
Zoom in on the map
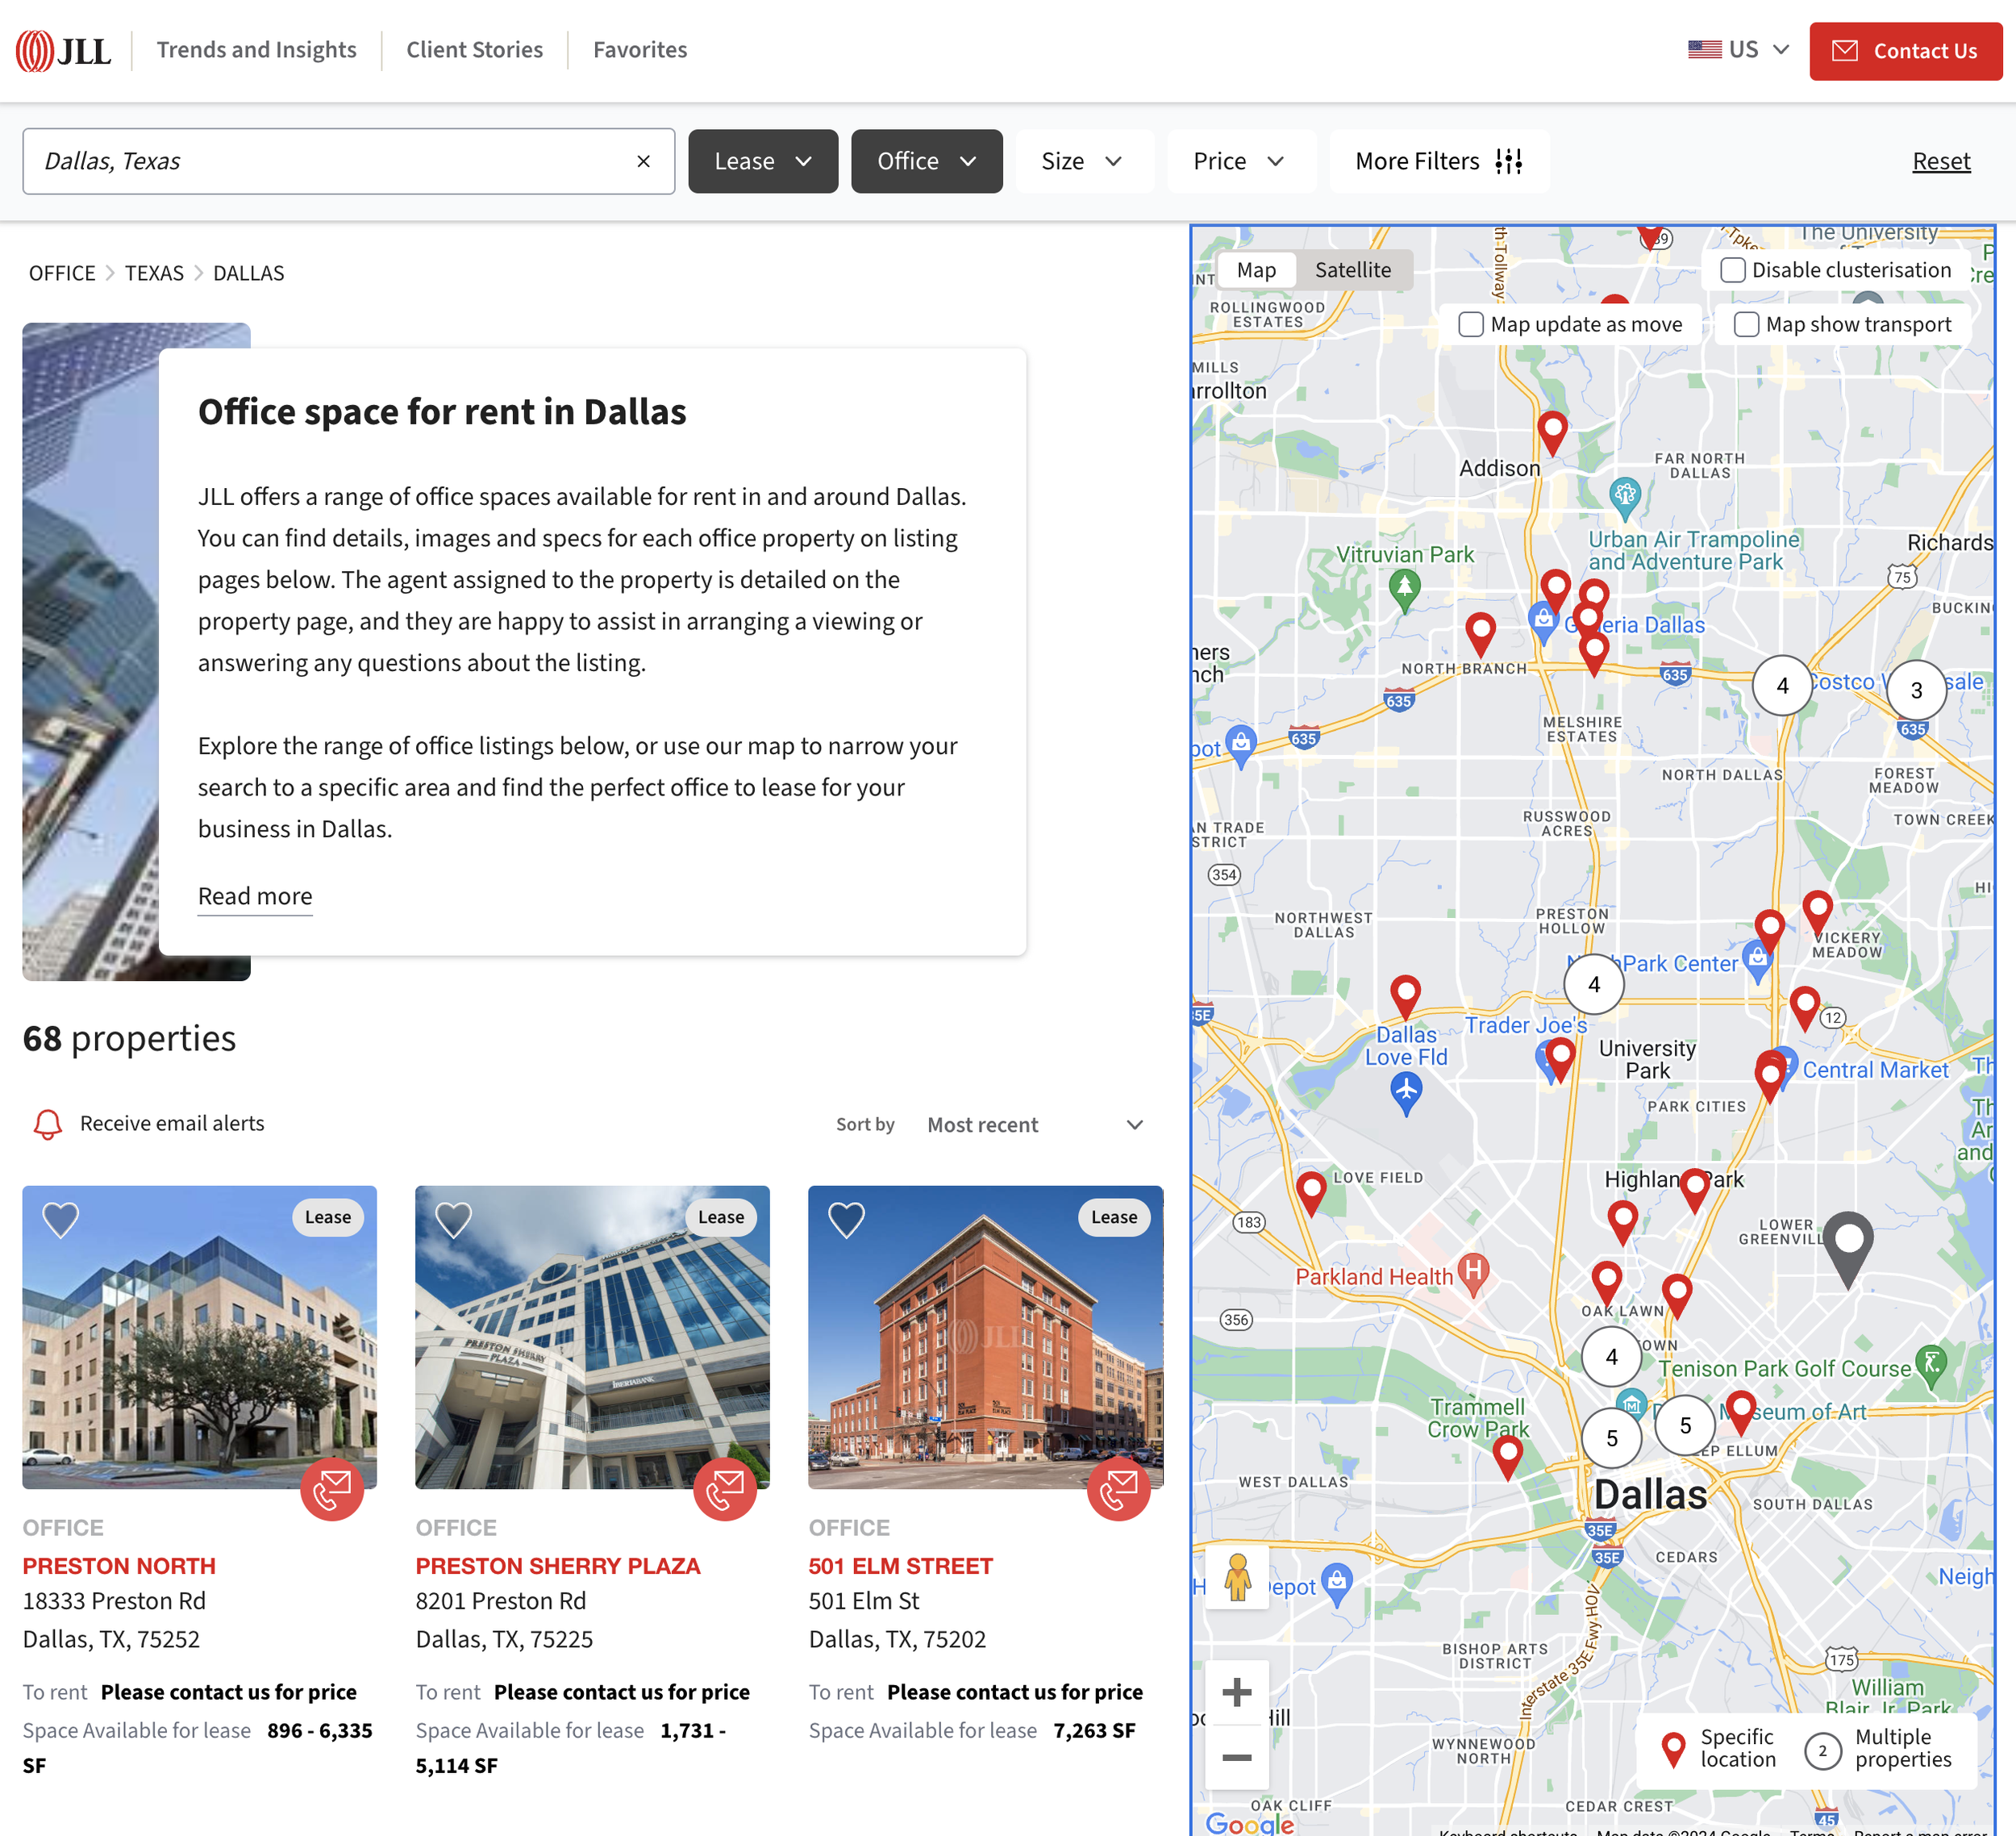pyautogui.click(x=1237, y=1692)
